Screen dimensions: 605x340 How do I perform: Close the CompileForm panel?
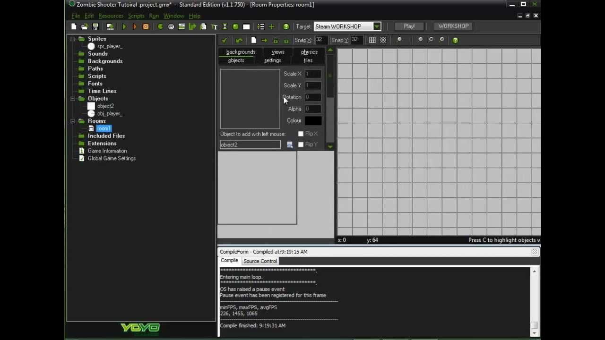535,252
